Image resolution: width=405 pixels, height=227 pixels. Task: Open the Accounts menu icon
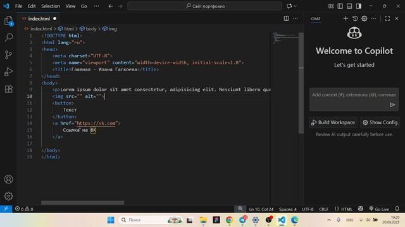(x=8, y=179)
